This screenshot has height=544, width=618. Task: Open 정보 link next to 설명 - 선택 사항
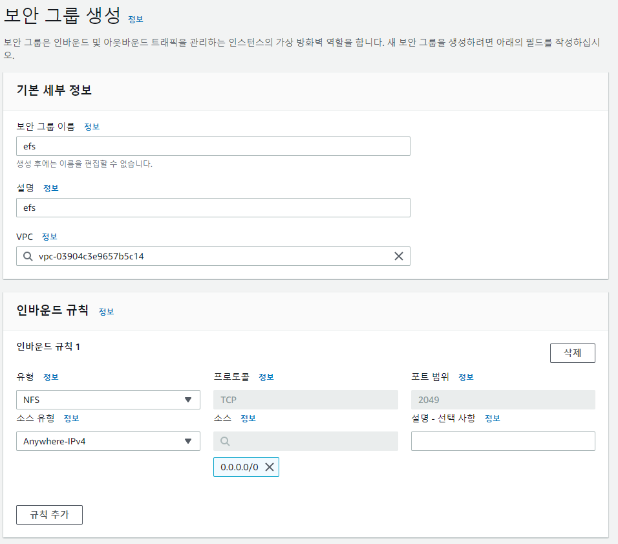click(x=493, y=419)
